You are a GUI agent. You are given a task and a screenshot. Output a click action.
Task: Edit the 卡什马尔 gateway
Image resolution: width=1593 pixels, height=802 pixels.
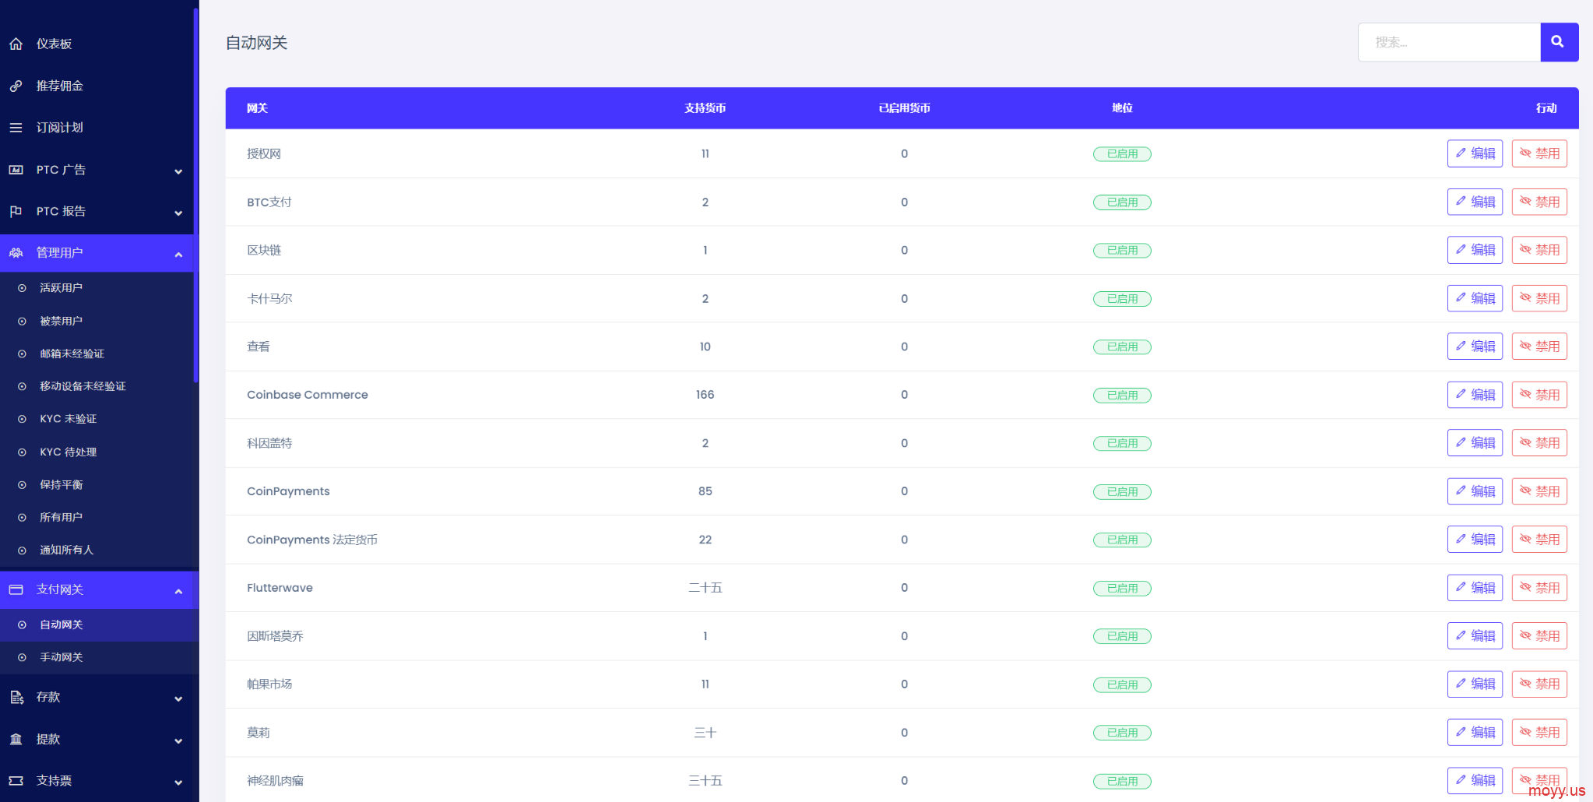click(x=1475, y=298)
